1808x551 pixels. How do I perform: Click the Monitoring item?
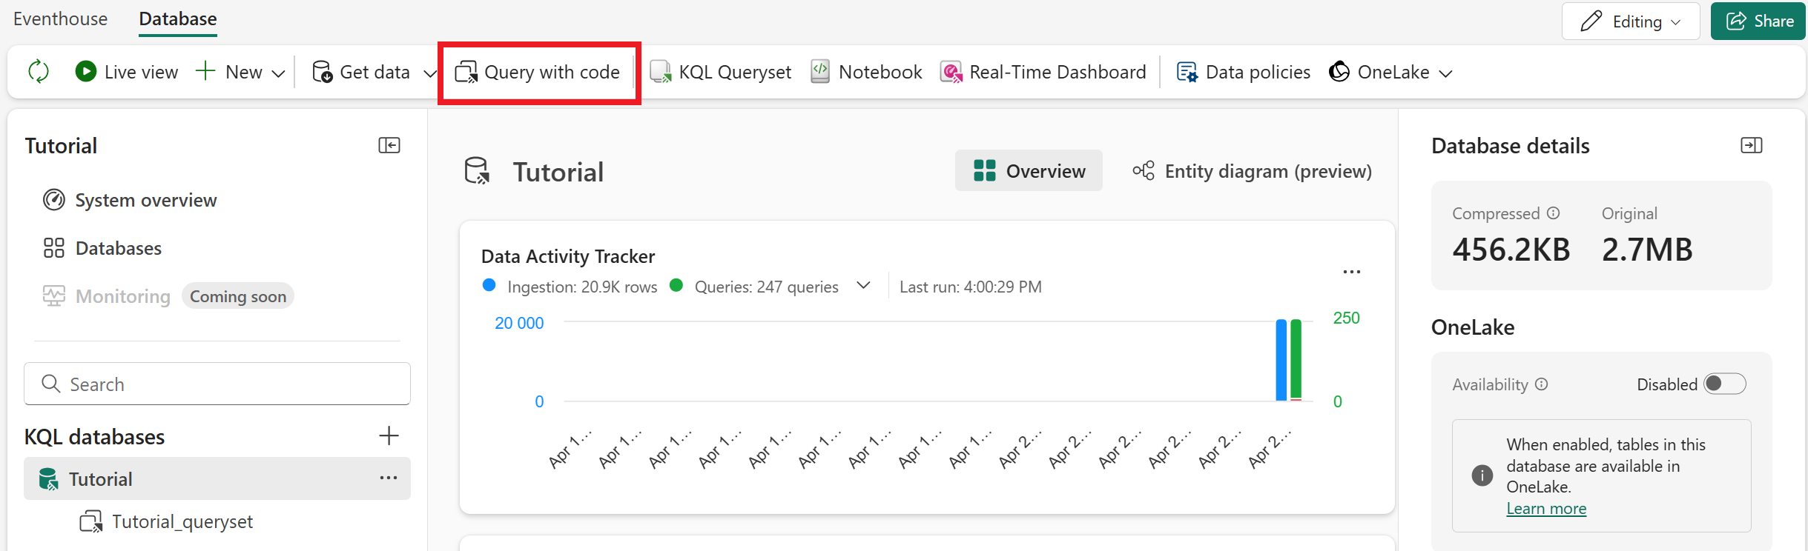tap(107, 296)
